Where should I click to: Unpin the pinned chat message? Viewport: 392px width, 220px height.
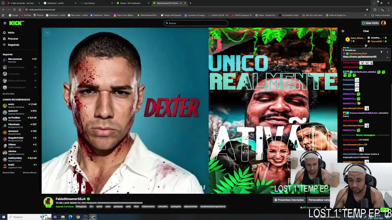381,52
